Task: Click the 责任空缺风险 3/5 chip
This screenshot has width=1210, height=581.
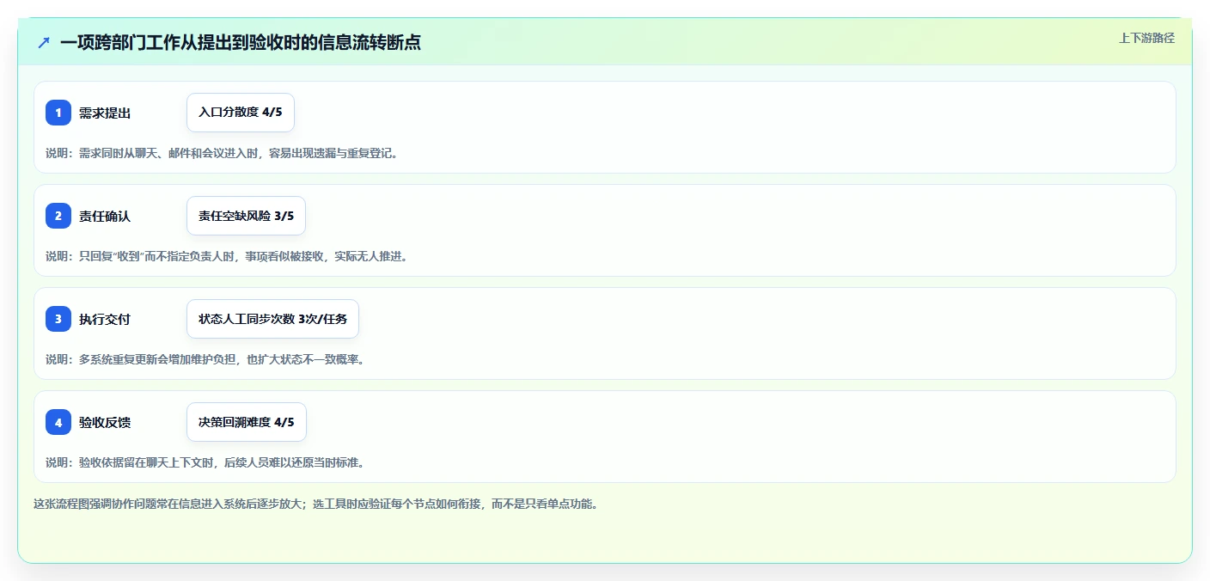Action: point(246,216)
